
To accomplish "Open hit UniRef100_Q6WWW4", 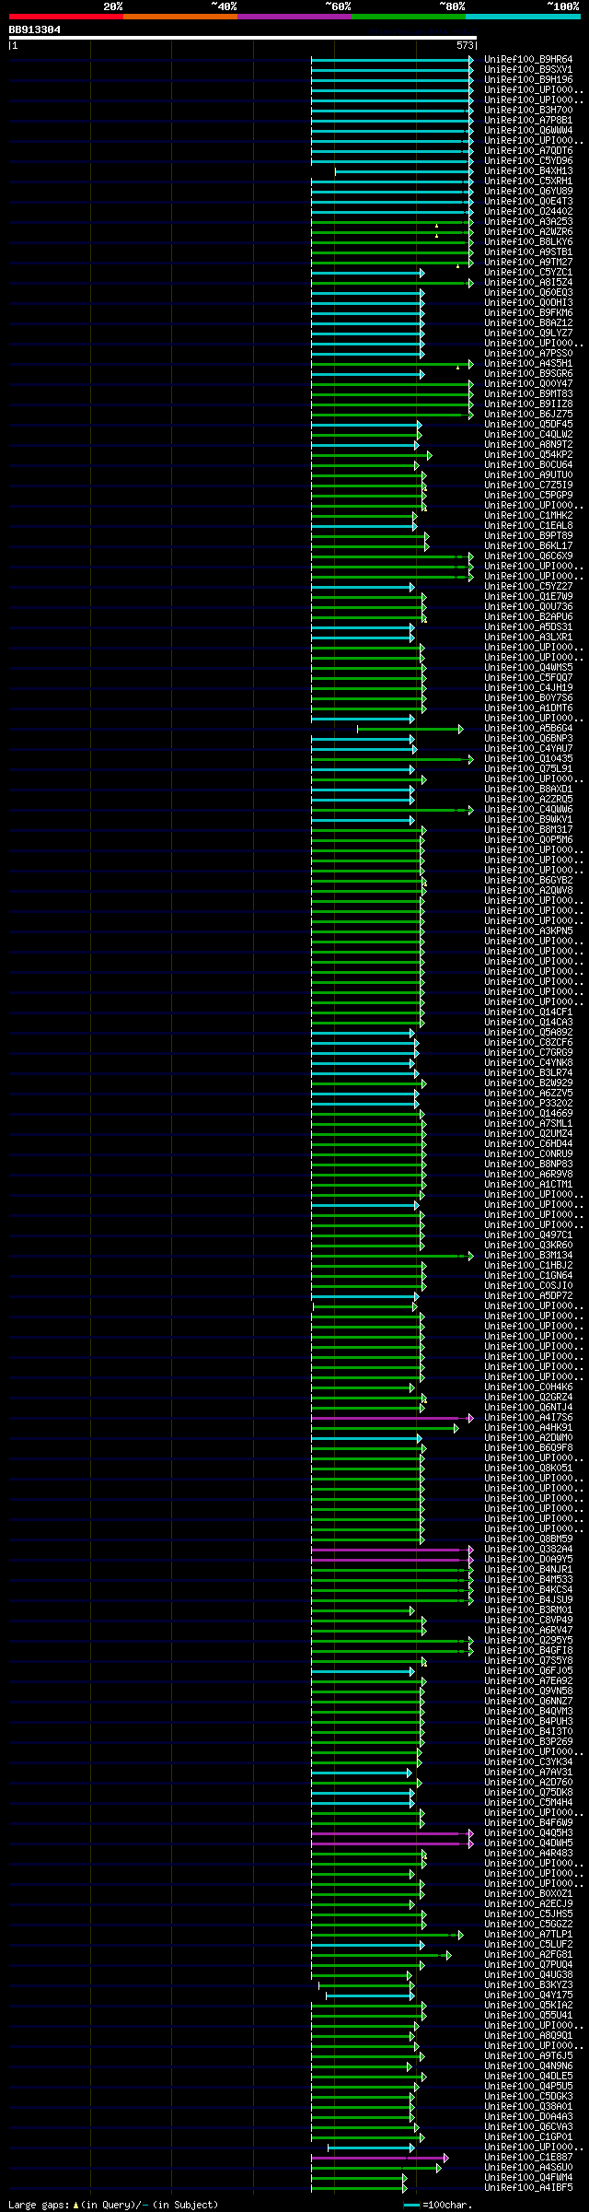I will click(x=528, y=131).
